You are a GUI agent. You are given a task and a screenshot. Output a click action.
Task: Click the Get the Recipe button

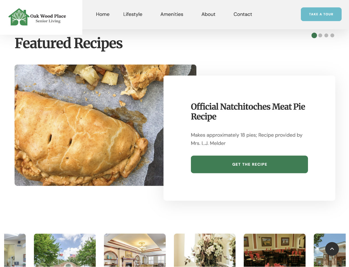point(249,164)
